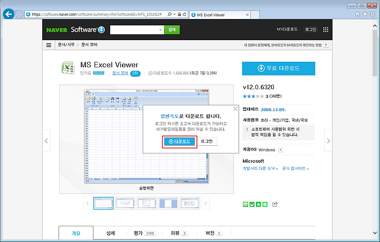Click the scrollbar down arrow
Image resolution: width=380 pixels, height=242 pixels.
[x=375, y=233]
